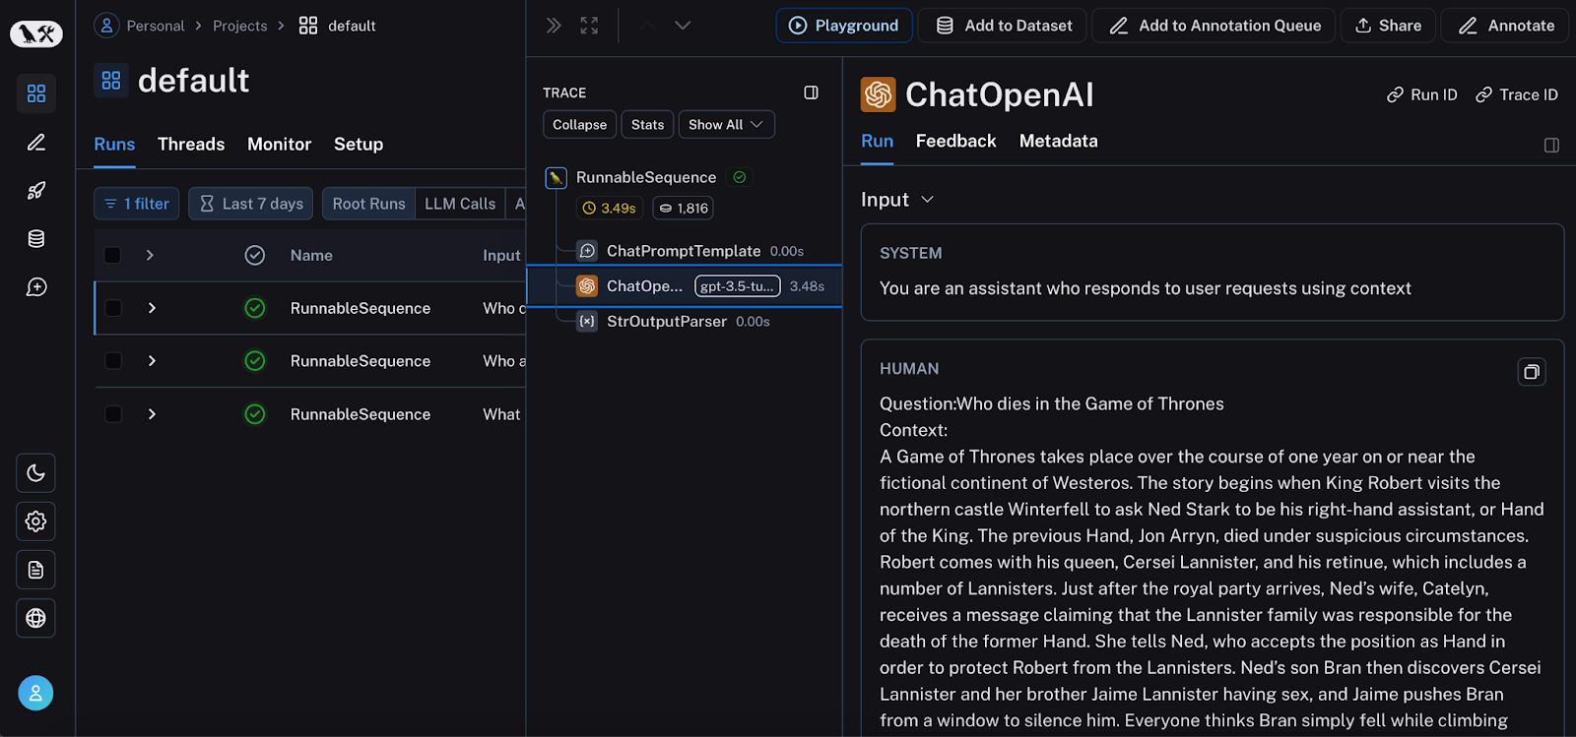Open the annotation pencil icon in sidebar

coord(36,143)
